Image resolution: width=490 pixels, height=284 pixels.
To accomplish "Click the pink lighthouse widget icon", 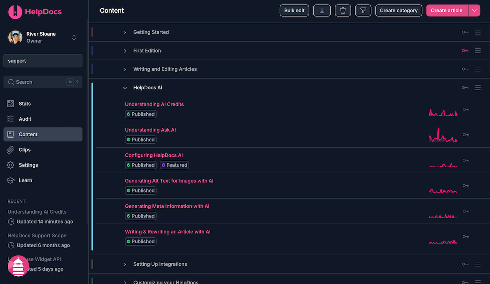I will click(x=18, y=266).
